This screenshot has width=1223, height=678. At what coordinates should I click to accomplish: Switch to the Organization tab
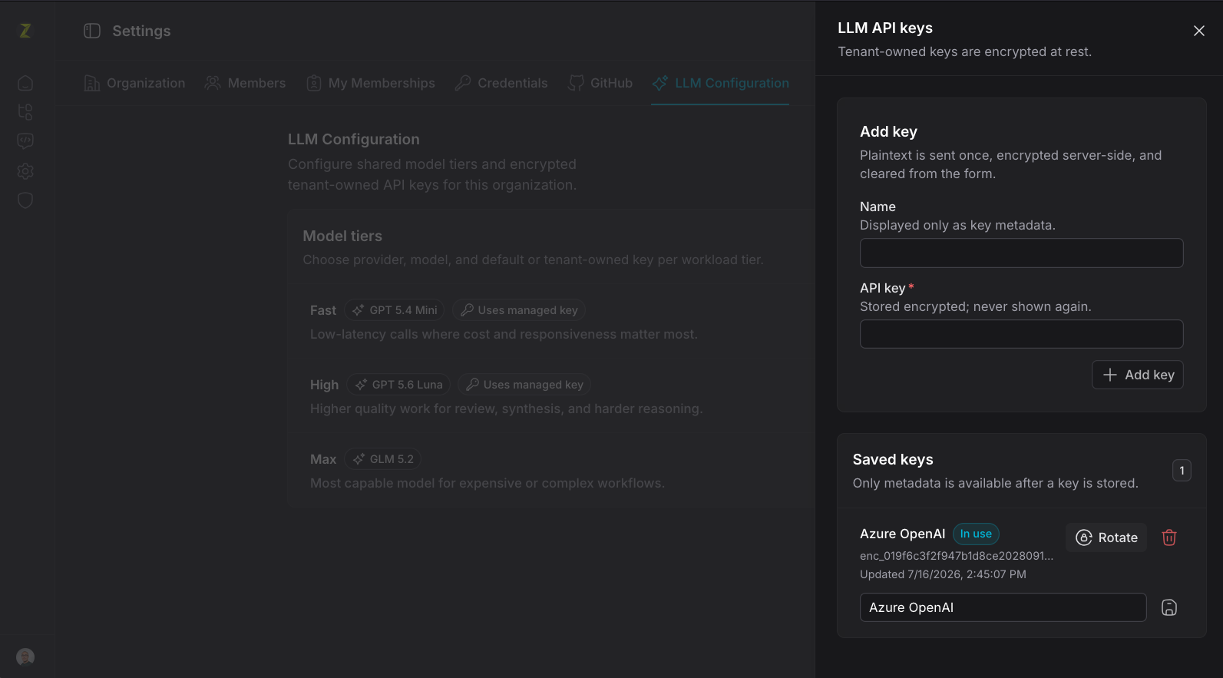134,83
